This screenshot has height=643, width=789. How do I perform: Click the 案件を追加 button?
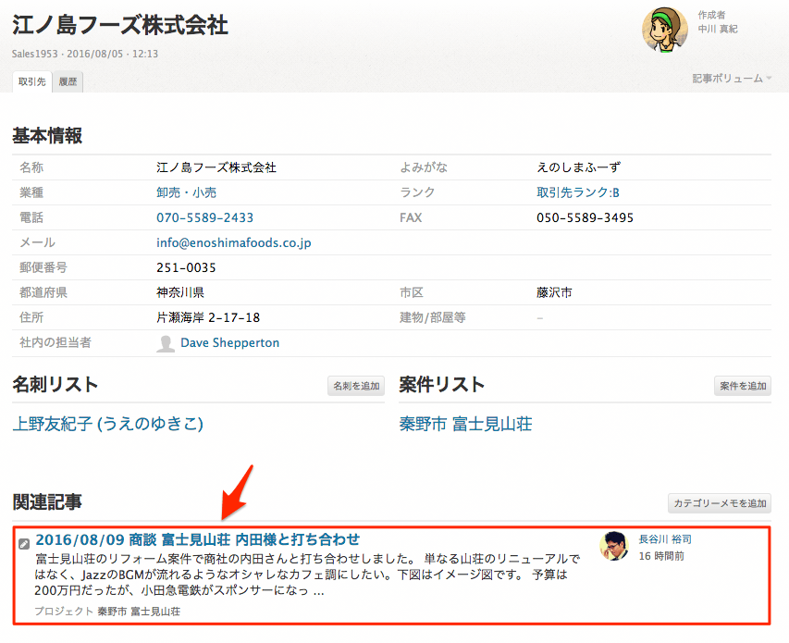point(743,386)
